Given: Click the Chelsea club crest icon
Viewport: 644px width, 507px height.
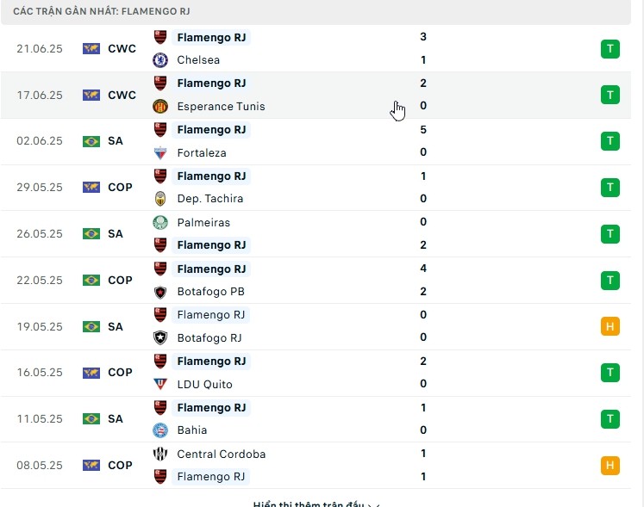Looking at the screenshot, I should 159,60.
